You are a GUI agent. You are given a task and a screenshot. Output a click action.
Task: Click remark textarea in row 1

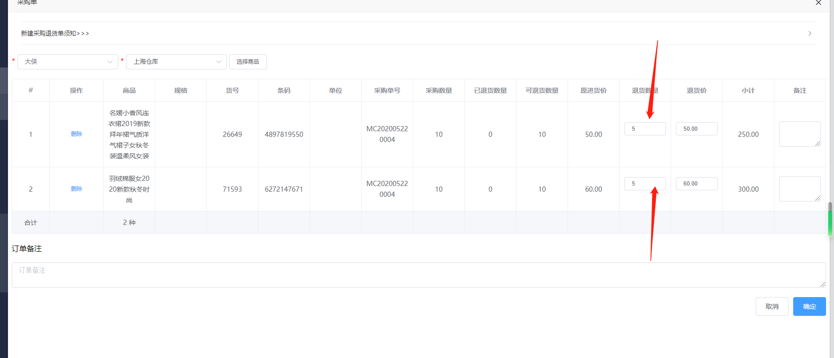coord(800,134)
